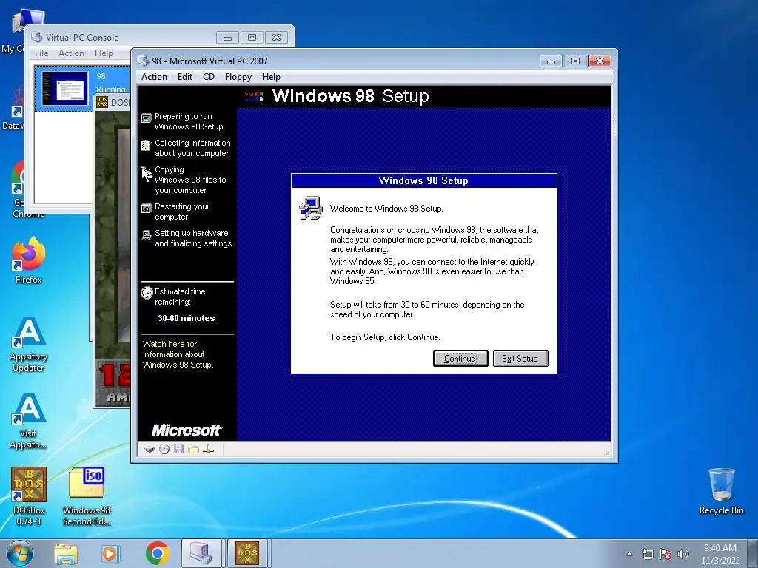Click the CD drive icon in status bar
This screenshot has width=758, height=568.
click(164, 449)
